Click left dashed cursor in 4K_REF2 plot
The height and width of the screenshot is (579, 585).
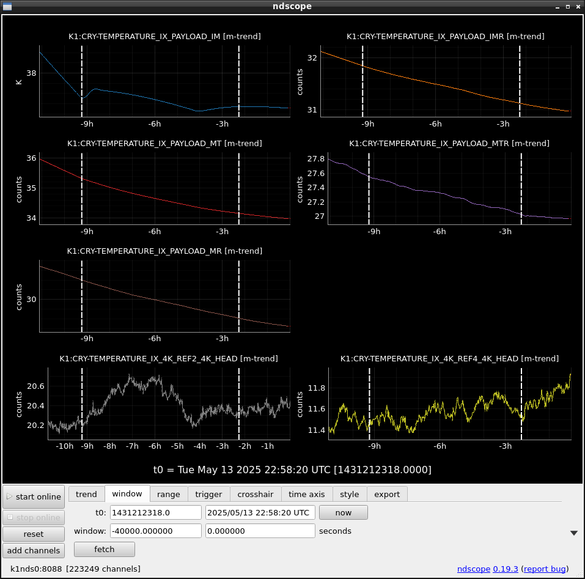tap(82, 404)
